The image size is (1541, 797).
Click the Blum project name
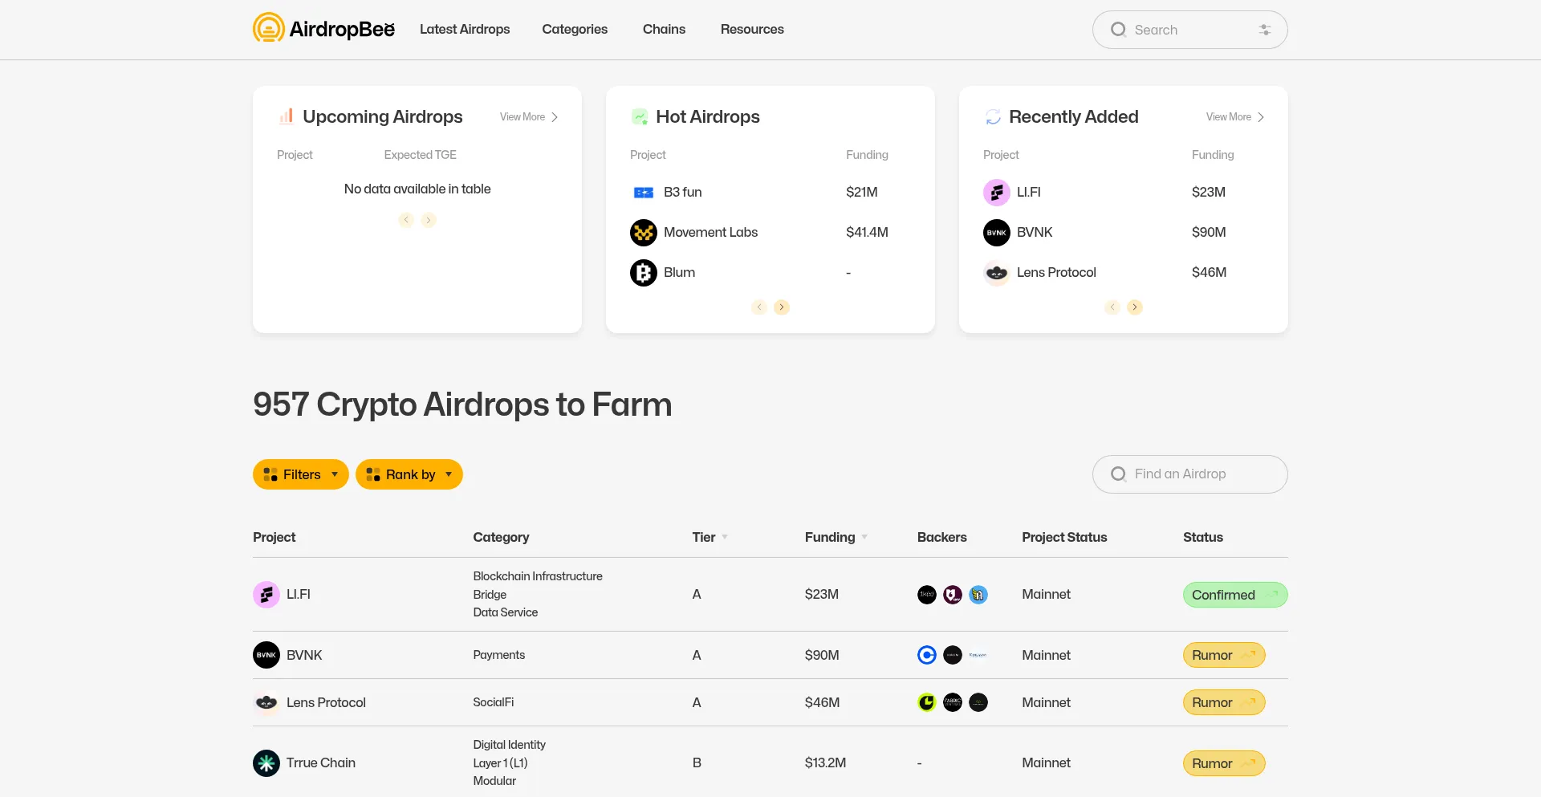coord(679,273)
